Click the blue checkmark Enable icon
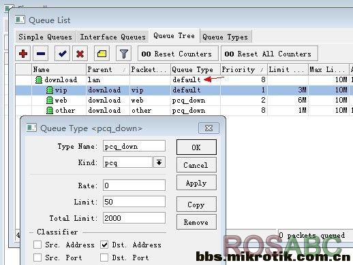 click(x=62, y=54)
